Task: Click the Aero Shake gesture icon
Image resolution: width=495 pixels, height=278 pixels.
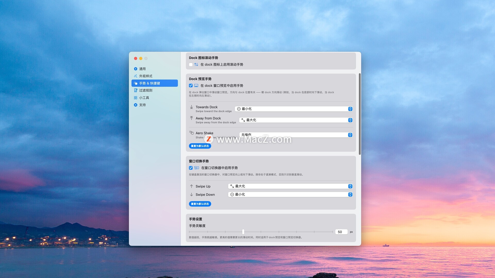Action: [192, 133]
